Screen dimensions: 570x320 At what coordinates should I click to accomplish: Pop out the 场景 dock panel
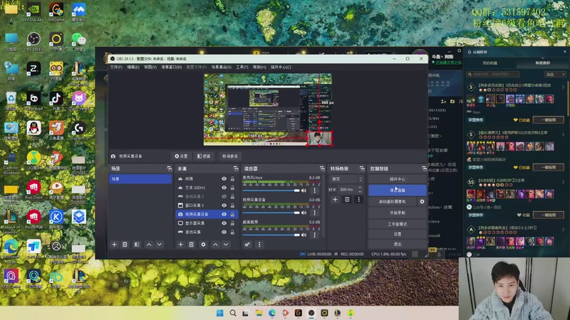(x=169, y=169)
